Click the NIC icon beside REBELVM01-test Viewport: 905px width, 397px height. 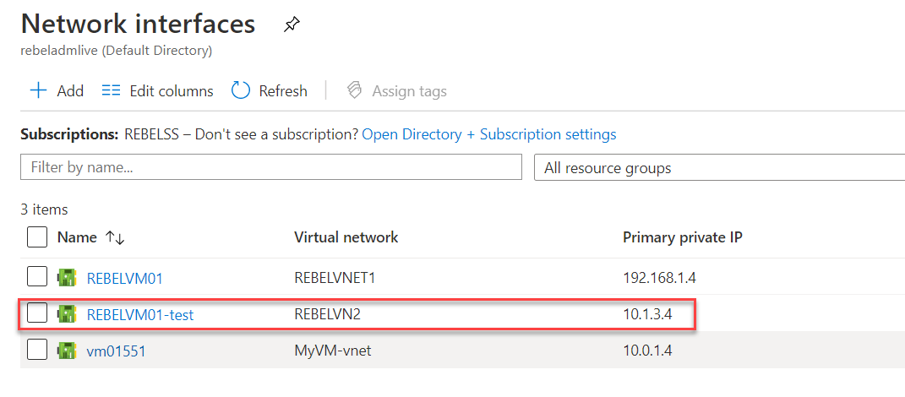pos(67,314)
